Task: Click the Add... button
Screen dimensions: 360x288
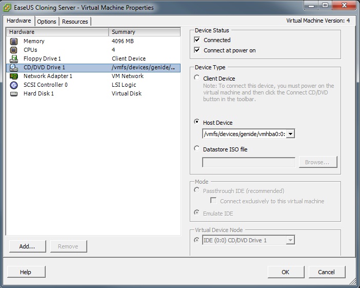Action: coord(27,246)
